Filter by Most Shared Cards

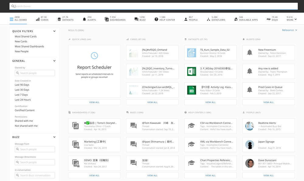coord(26,37)
